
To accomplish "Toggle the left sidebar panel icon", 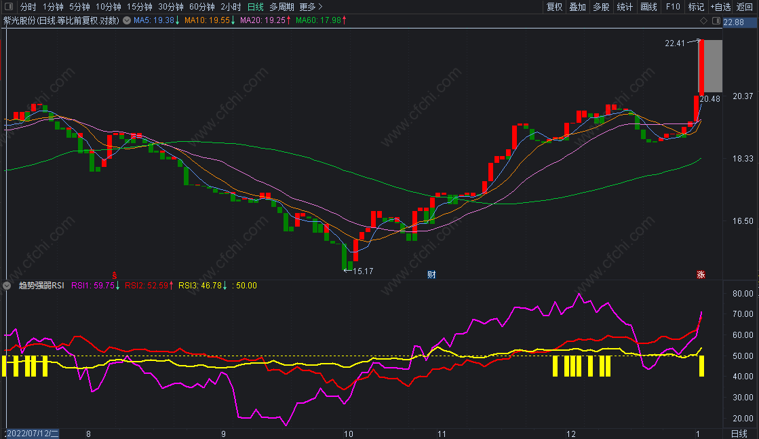I will pyautogui.click(x=8, y=7).
